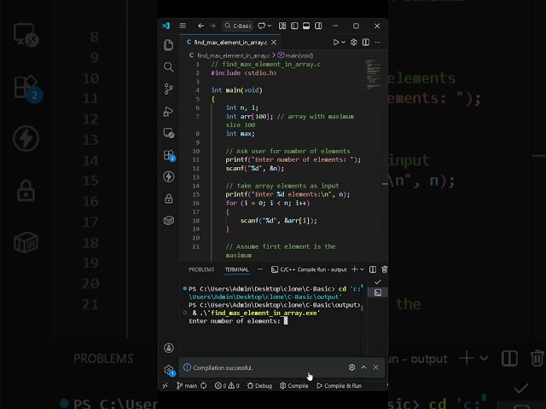Expand the Copilot dropdown arrow

tap(270, 26)
